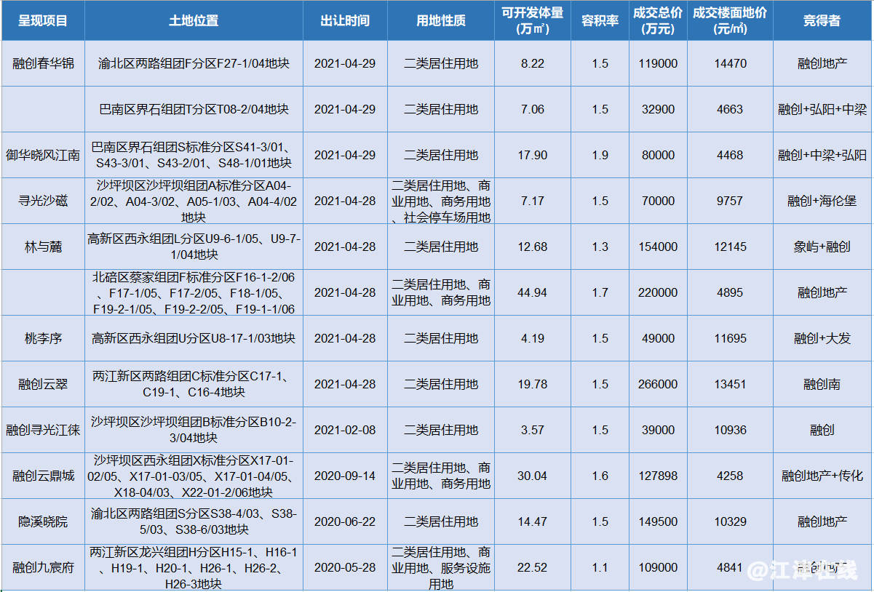Click the developable volume value 8.22
This screenshot has width=874, height=592.
tap(533, 63)
